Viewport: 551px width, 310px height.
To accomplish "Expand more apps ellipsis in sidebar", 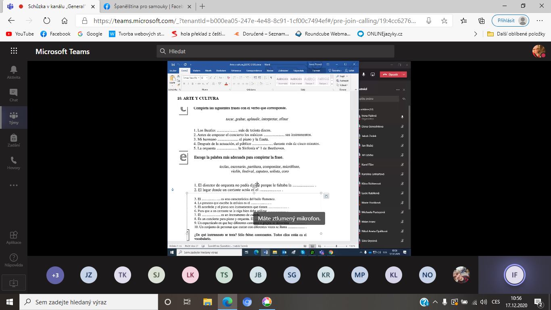I will (13, 185).
